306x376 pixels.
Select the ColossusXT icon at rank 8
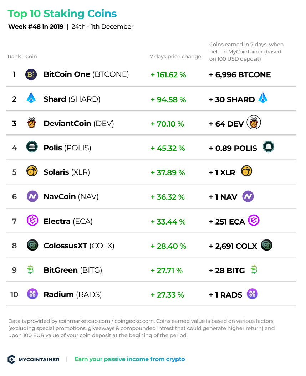pyautogui.click(x=32, y=245)
